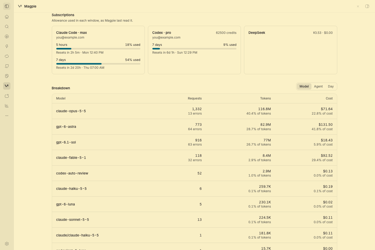Open the loop arrows sidebar icon
This screenshot has height=250, width=375.
tap(7, 56)
